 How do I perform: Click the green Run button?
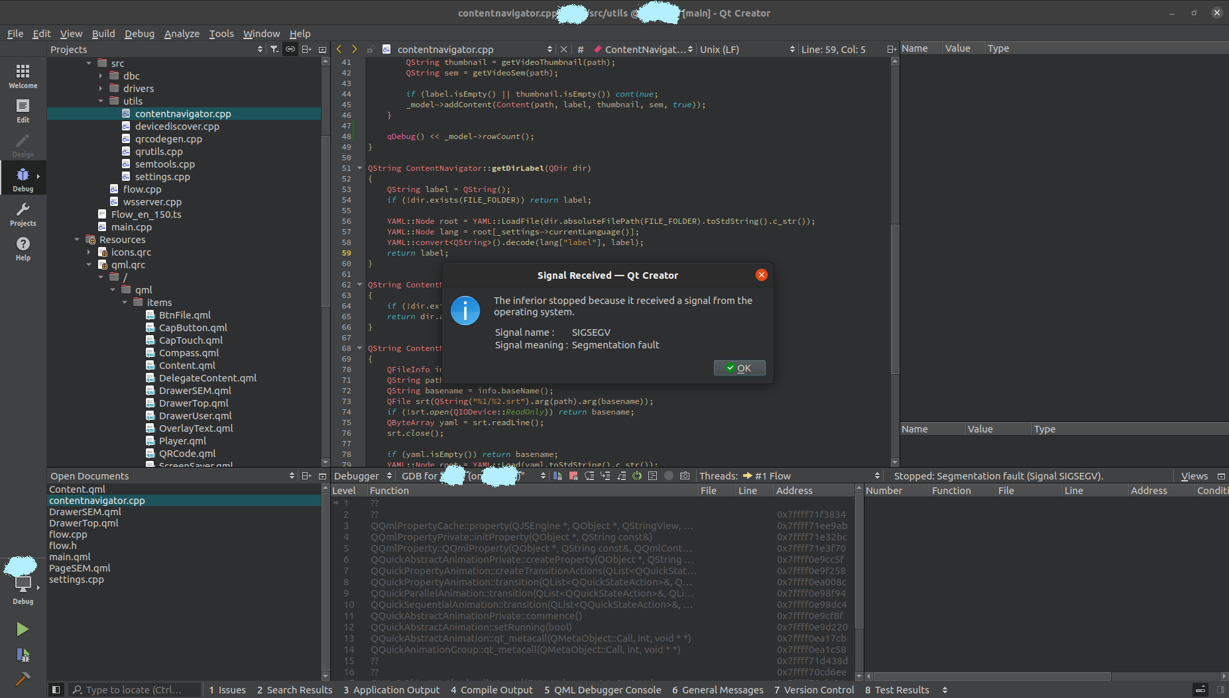pyautogui.click(x=23, y=629)
